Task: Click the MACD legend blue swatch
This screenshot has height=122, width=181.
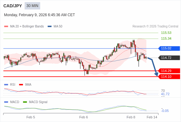Action: pos(6,102)
